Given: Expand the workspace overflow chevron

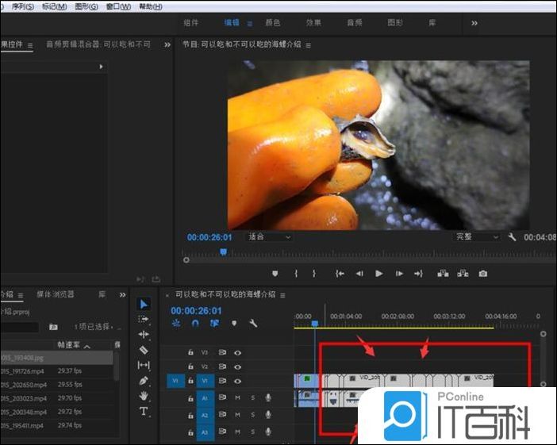Looking at the screenshot, I should point(474,23).
